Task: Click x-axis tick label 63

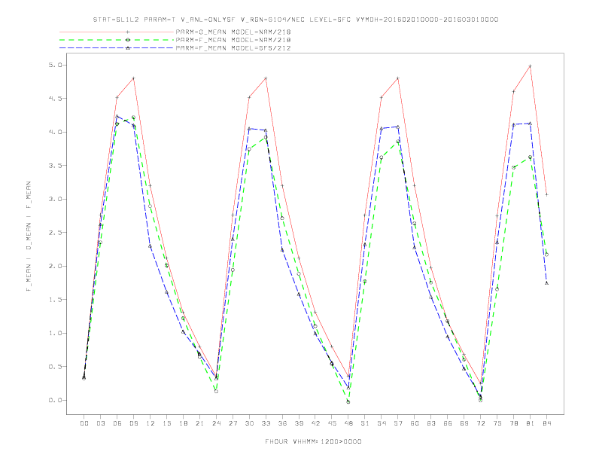Action: [431, 423]
